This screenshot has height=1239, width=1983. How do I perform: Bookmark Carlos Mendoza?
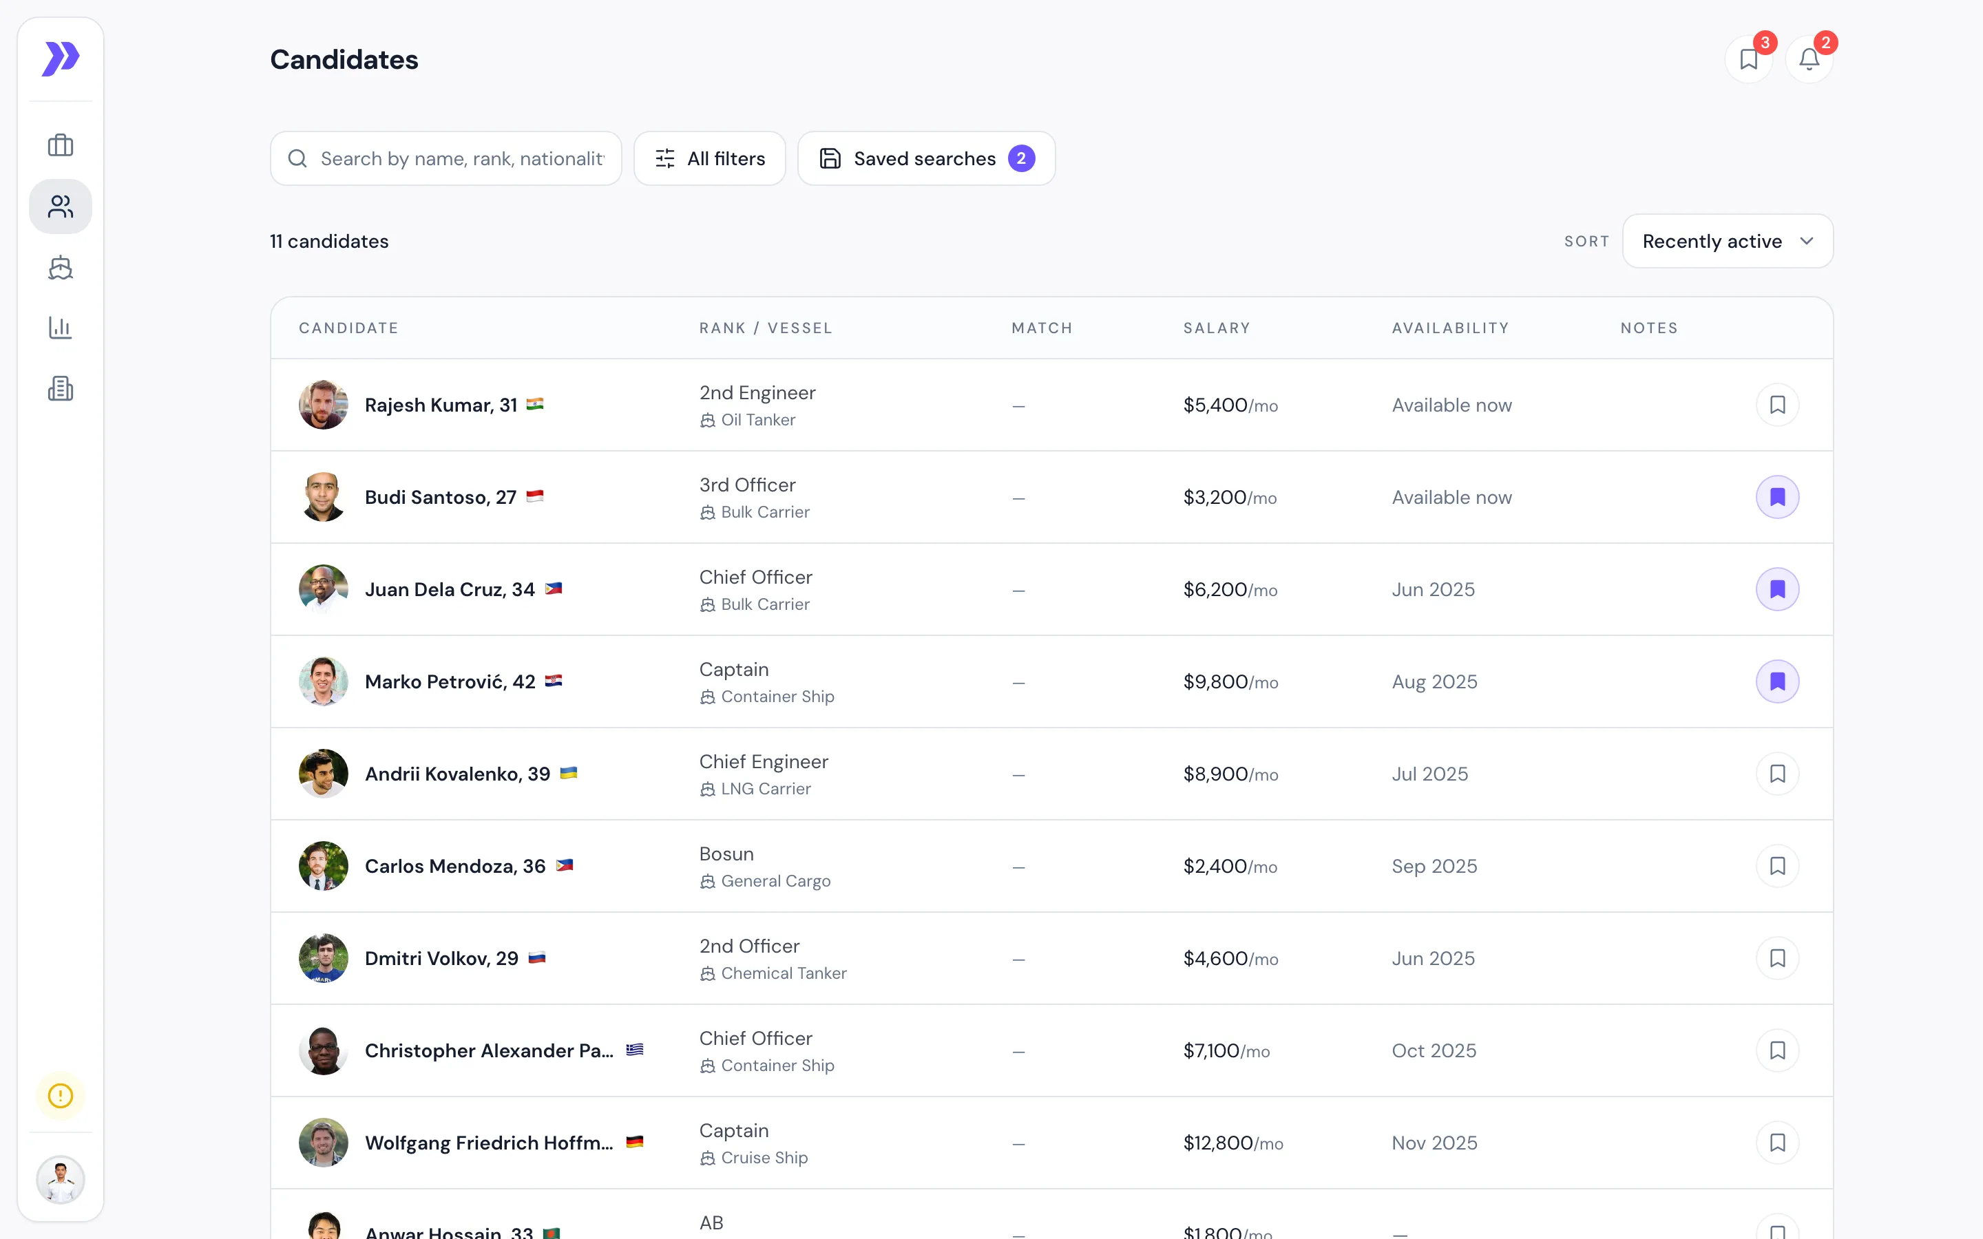click(x=1777, y=866)
